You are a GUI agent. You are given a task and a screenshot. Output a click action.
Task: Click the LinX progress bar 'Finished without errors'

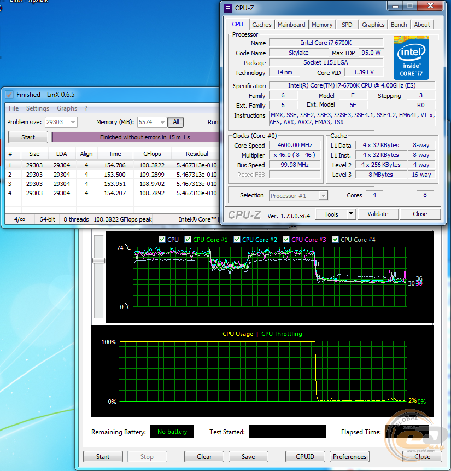coord(136,137)
